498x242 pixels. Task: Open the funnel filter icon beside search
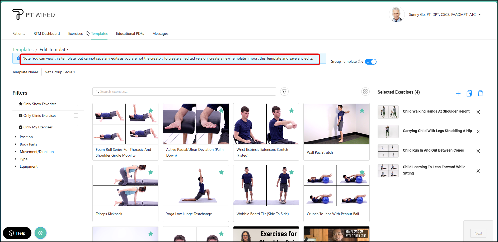[284, 91]
